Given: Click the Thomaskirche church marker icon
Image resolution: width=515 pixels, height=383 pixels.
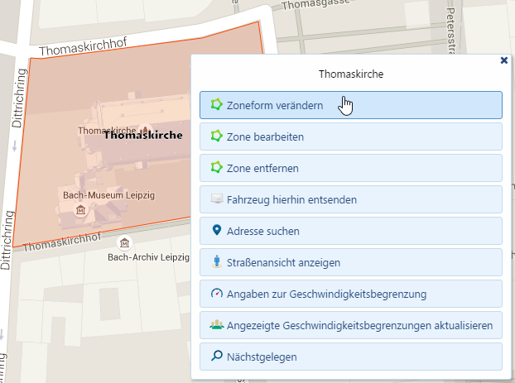Looking at the screenshot, I should pos(147,130).
